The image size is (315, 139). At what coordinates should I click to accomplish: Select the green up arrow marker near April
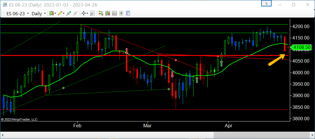[221, 63]
